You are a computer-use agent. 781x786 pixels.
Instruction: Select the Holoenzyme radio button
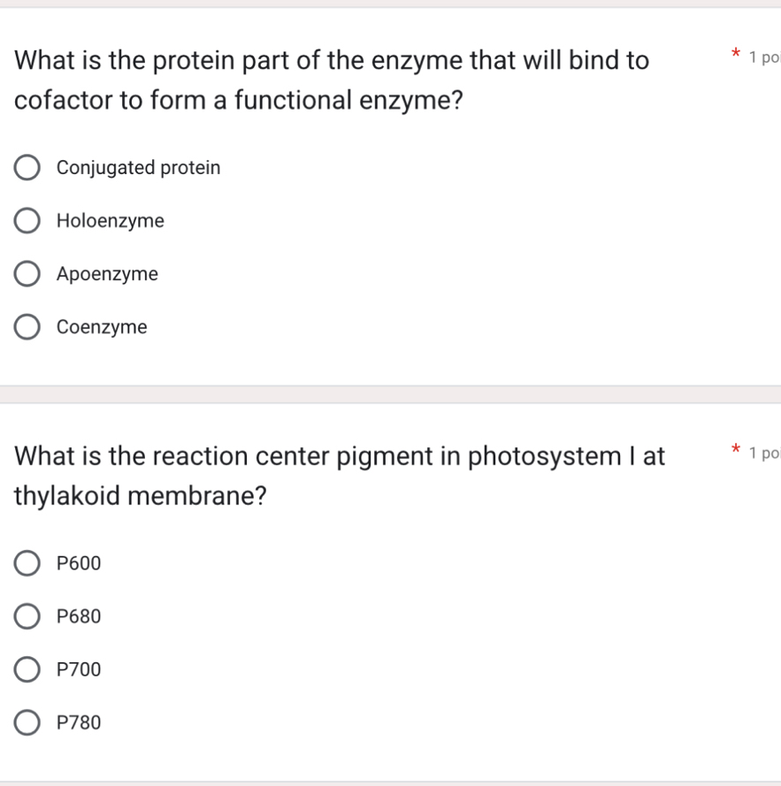tap(27, 220)
